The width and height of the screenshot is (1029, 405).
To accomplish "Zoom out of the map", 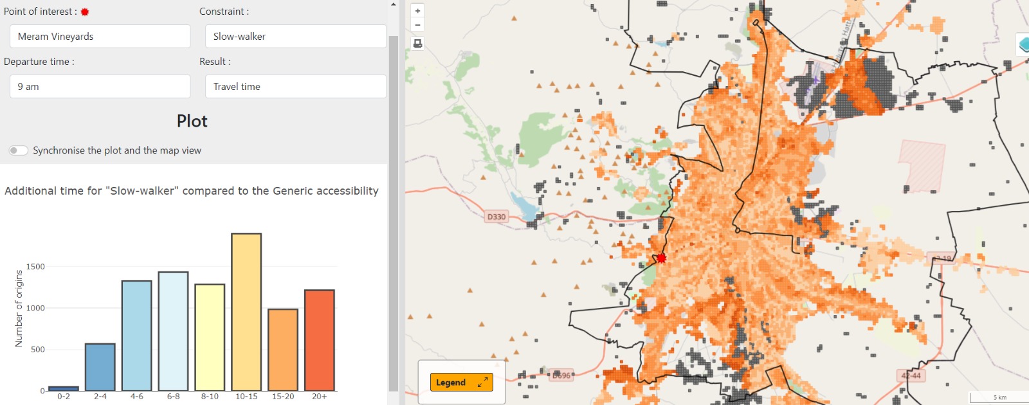I will 417,25.
